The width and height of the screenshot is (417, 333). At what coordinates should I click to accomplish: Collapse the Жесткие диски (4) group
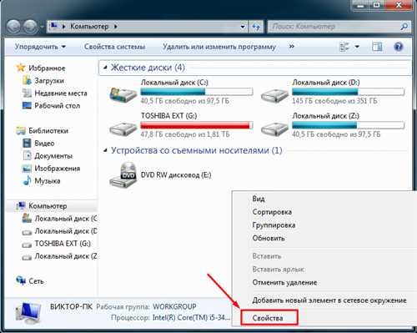105,68
